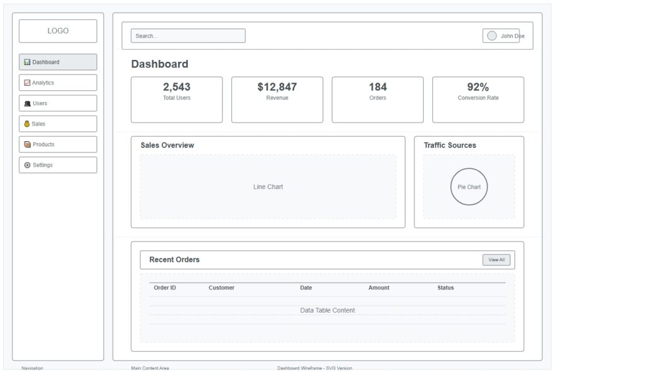This screenshot has height=372, width=645.
Task: Select the Status column header
Action: click(445, 288)
